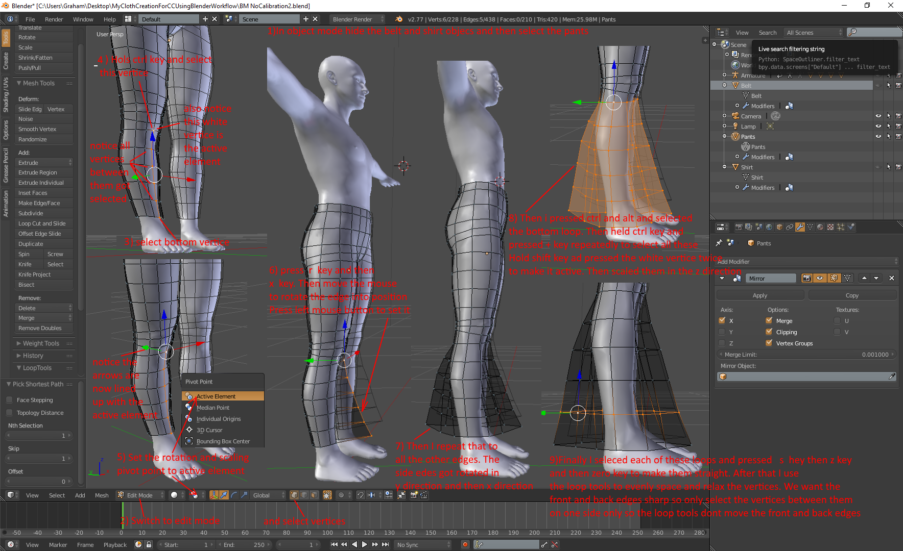Enable the scale manipulator icon
The height and width of the screenshot is (551, 903).
[x=244, y=495]
